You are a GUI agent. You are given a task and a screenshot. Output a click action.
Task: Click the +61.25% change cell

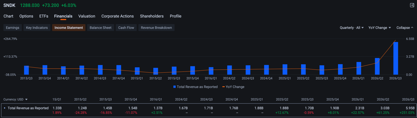(x=383, y=113)
